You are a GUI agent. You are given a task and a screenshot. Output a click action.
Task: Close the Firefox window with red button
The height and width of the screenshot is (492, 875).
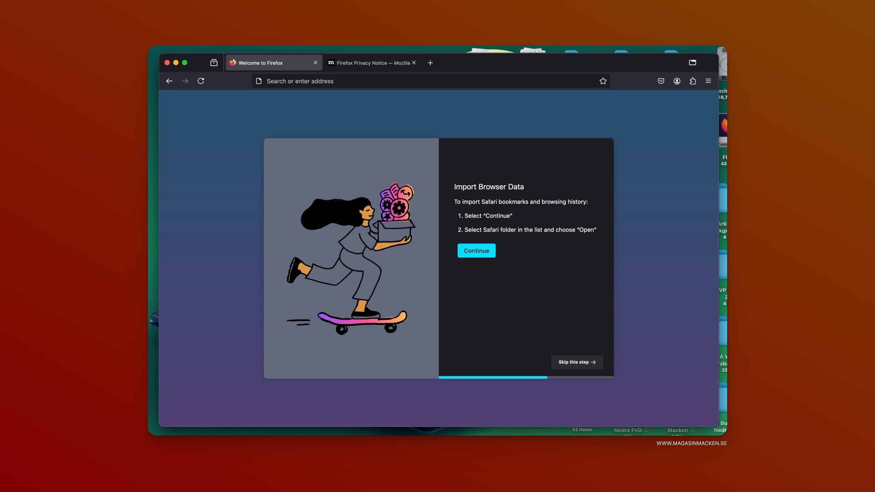click(167, 63)
